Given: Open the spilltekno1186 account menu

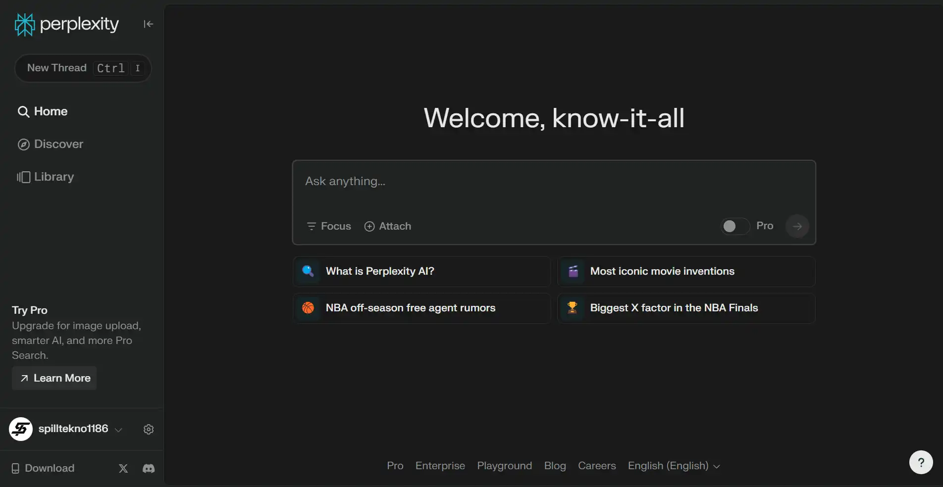Looking at the screenshot, I should (80, 429).
